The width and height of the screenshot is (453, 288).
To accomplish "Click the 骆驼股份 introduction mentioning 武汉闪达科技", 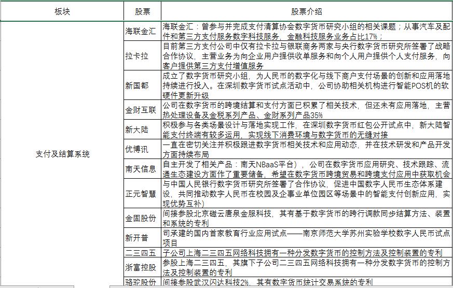I will point(307,282).
